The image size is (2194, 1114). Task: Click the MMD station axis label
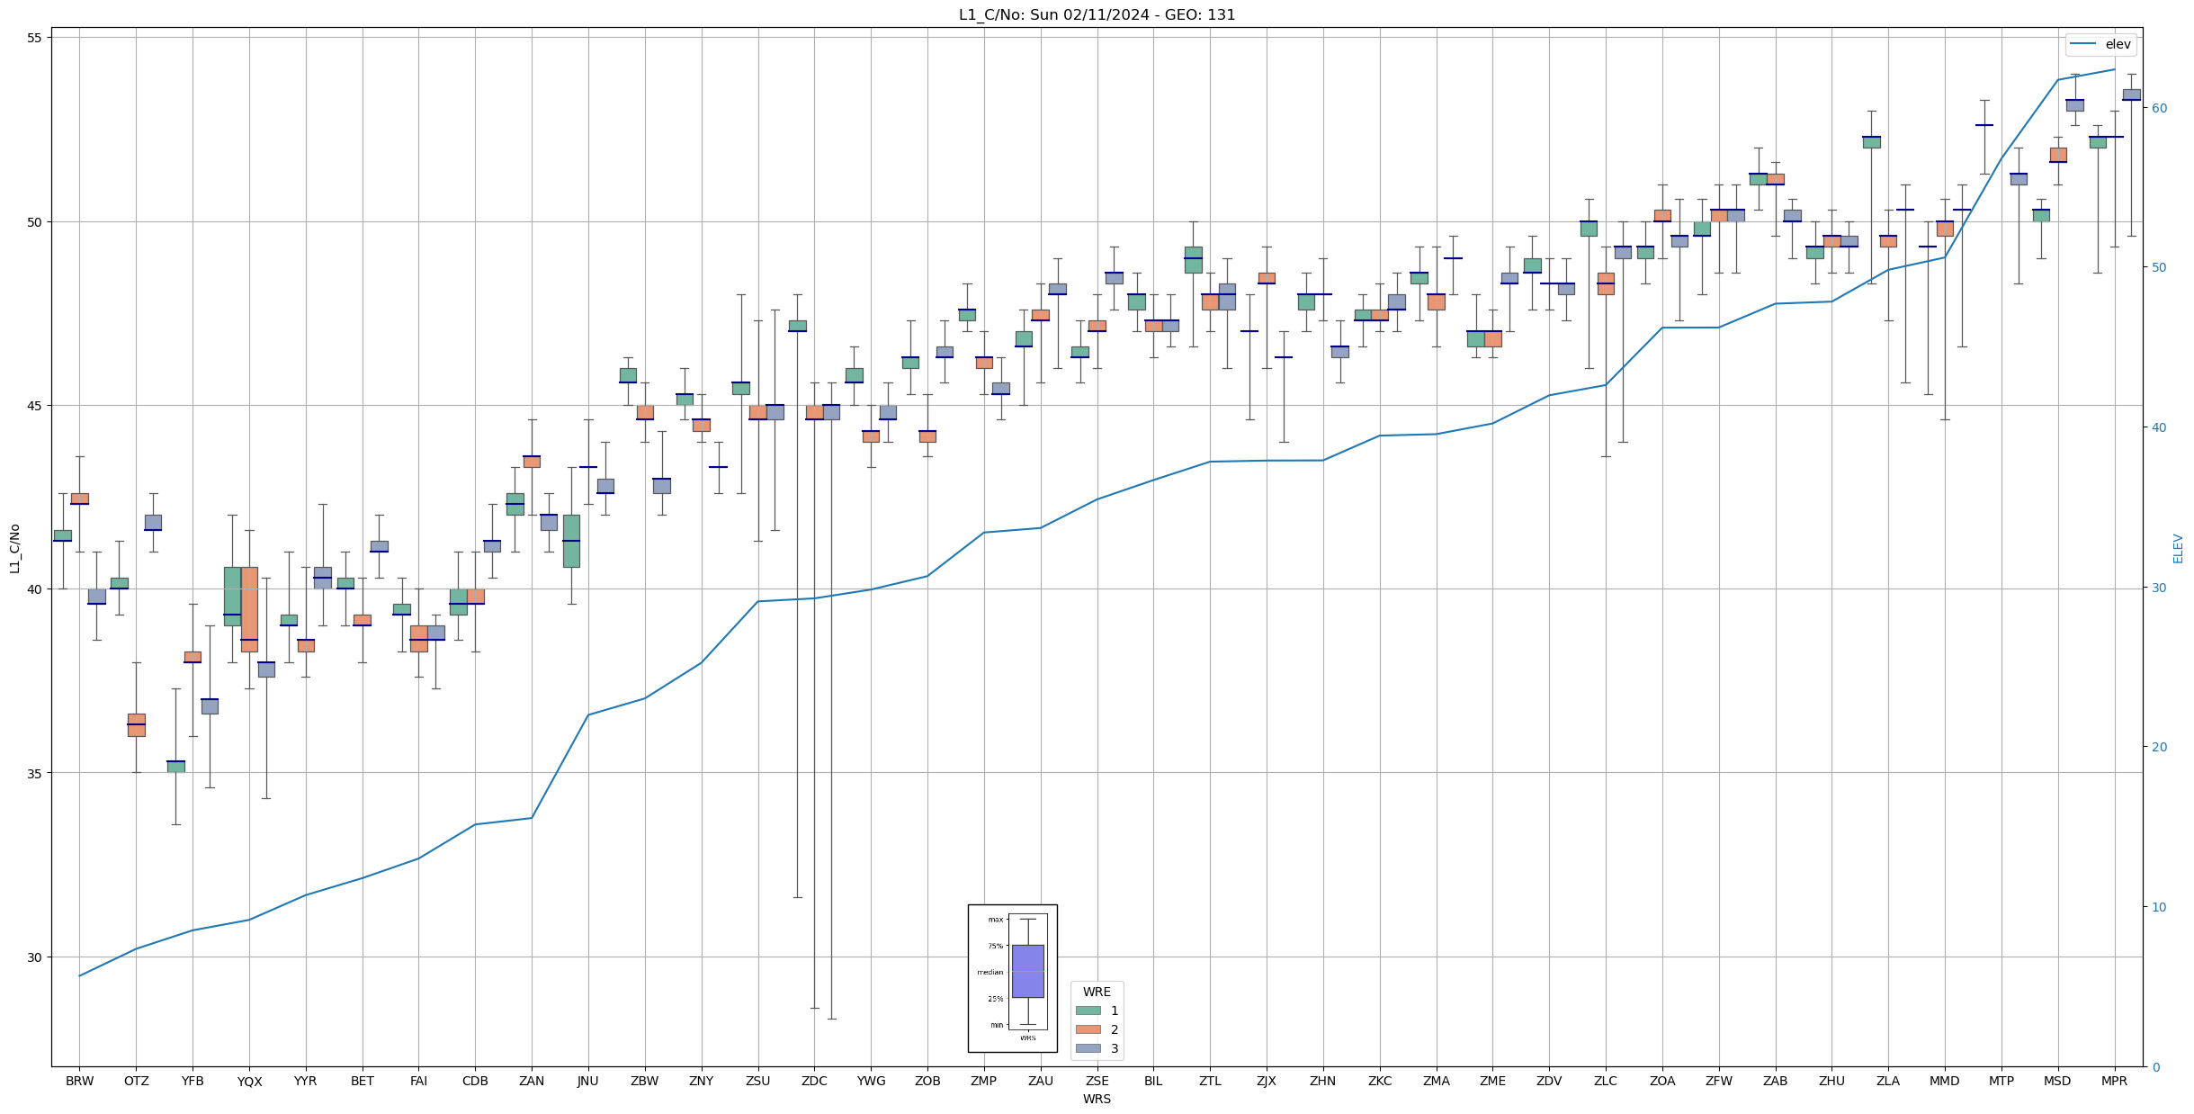1945,1082
